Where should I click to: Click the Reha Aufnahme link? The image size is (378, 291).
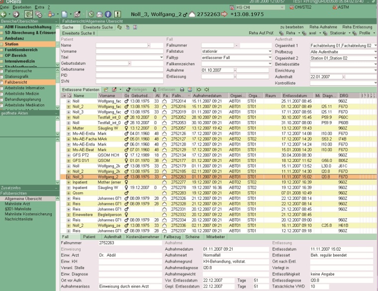coord(323,26)
